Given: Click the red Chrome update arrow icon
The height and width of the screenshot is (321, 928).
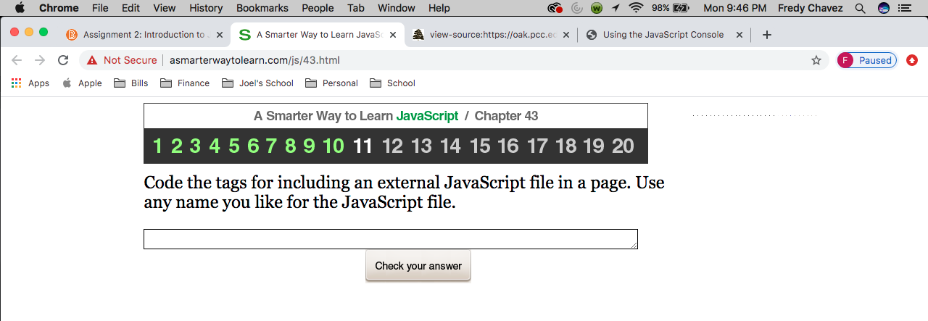Looking at the screenshot, I should [912, 60].
